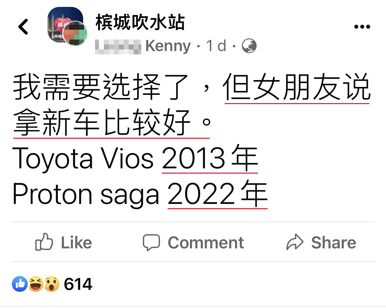Click the Toyota Vios 2013 text line
The height and width of the screenshot is (308, 386).
(135, 158)
